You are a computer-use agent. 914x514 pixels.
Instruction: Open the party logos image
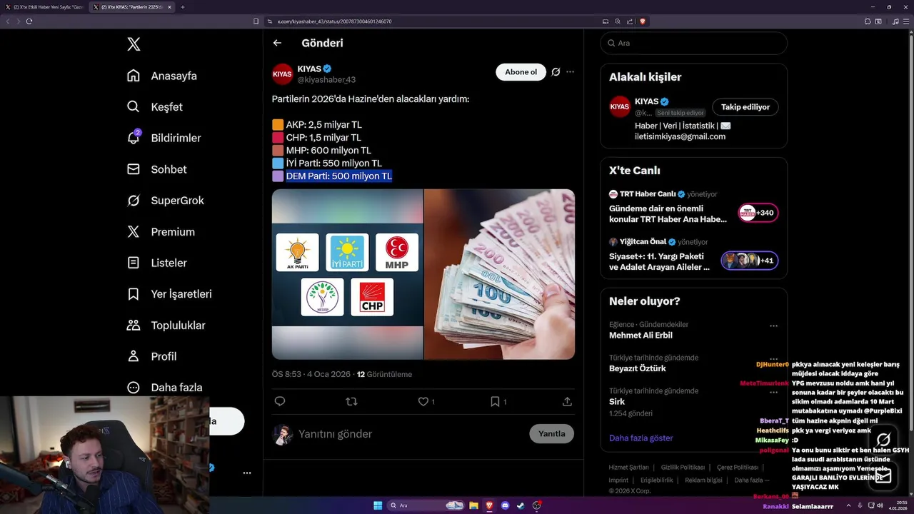coord(348,274)
